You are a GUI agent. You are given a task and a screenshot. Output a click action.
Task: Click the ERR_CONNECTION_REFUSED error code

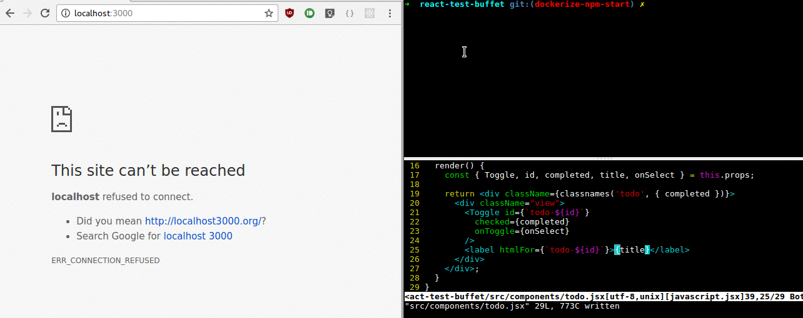[106, 260]
